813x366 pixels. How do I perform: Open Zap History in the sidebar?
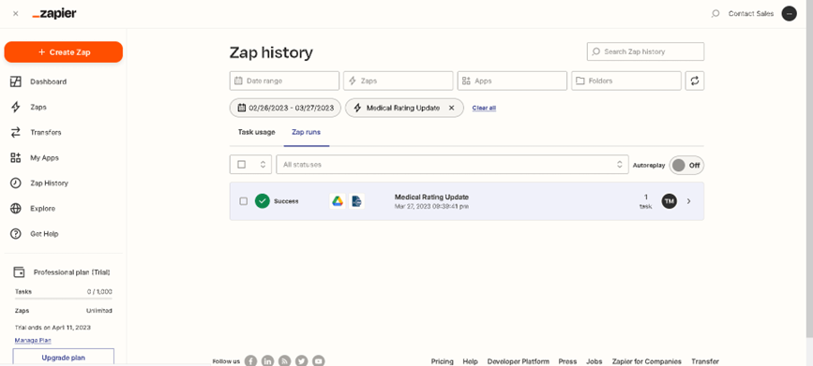(x=50, y=183)
